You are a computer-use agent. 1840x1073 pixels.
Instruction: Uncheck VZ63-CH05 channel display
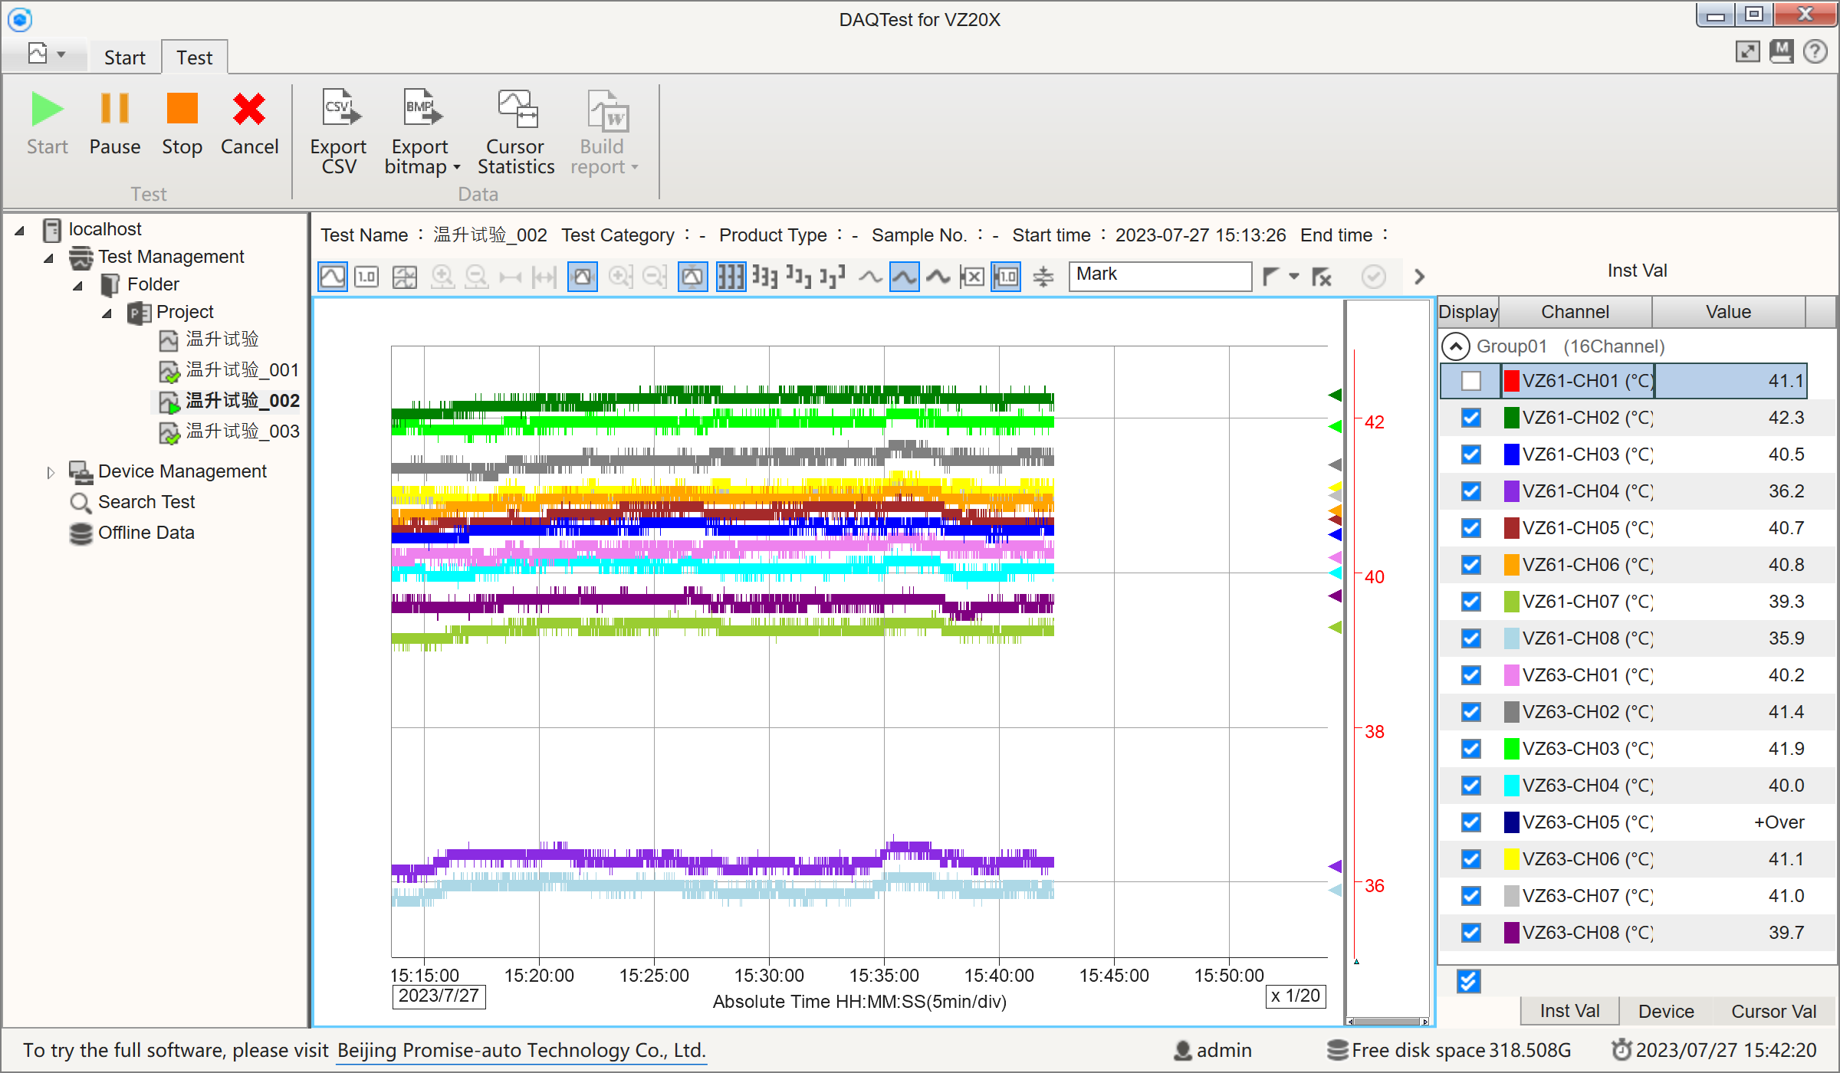click(1470, 822)
